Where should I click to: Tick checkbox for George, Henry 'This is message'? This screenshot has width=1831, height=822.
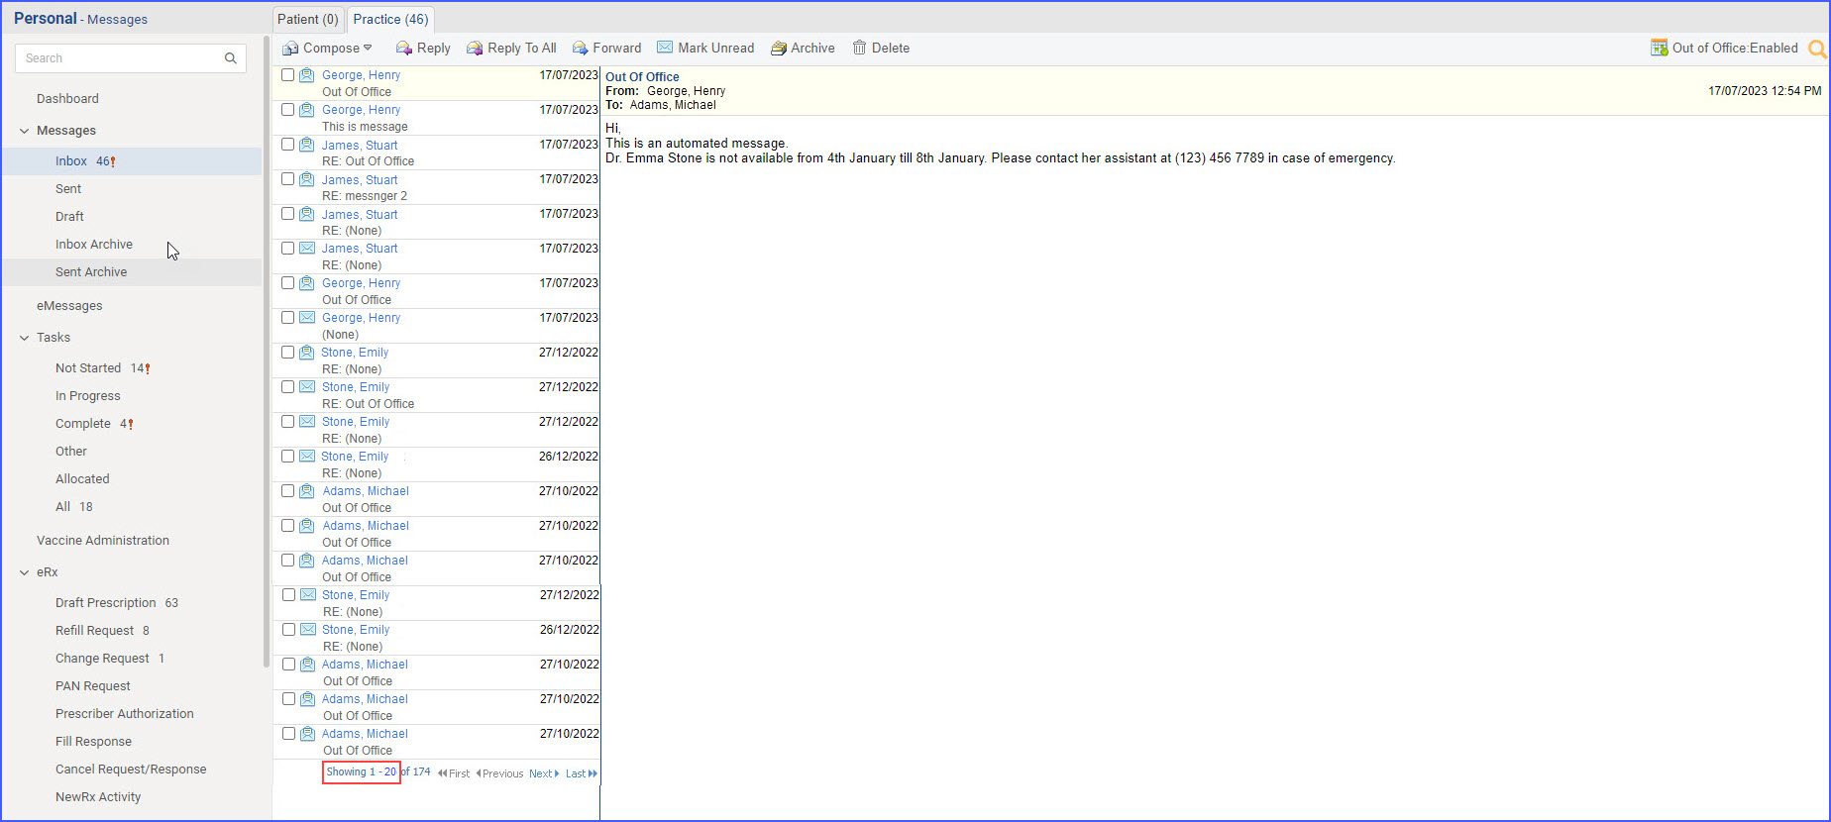pos(287,110)
